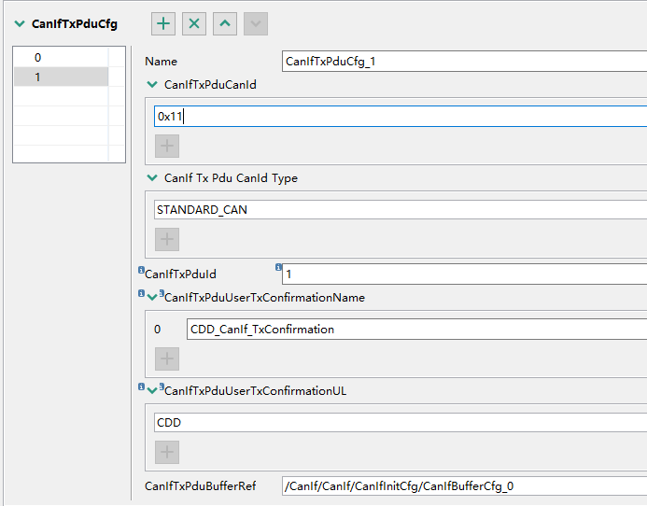Move selected CanIfTxPduCfg entry up
Screen dimensions: 647x506
click(x=225, y=23)
